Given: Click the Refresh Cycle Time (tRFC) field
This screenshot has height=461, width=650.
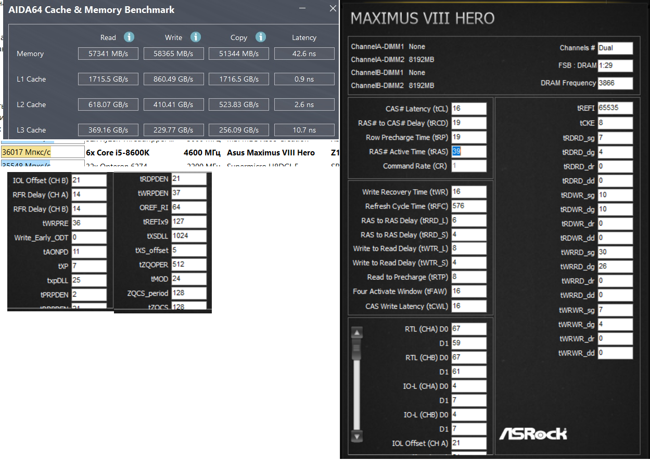Looking at the screenshot, I should 469,206.
